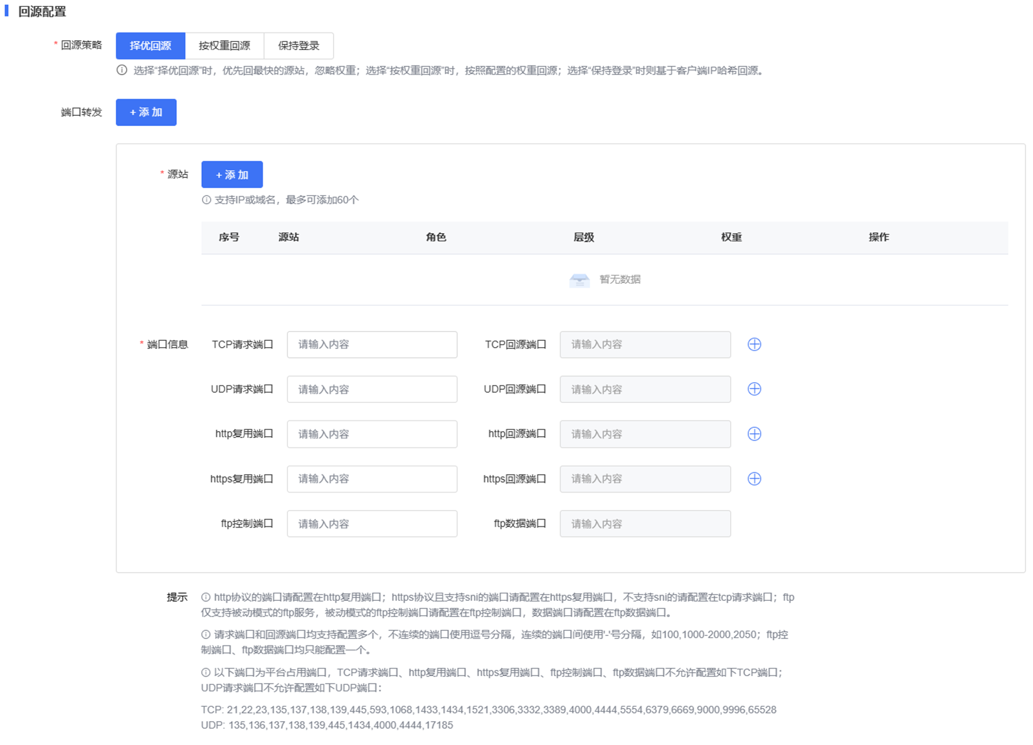Viewport: 1033px width, 745px height.
Task: Switch strategy to 按权重回源
Action: point(225,46)
